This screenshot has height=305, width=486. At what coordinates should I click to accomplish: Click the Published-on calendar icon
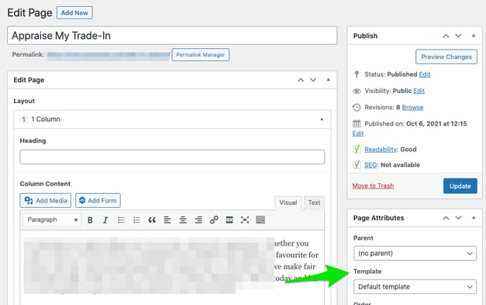click(357, 123)
